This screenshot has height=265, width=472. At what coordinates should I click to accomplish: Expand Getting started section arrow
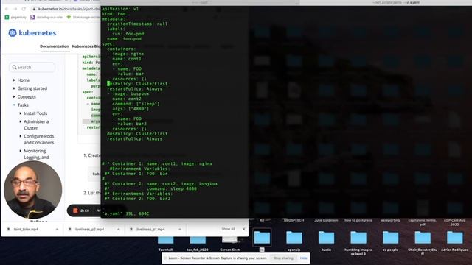pos(14,88)
